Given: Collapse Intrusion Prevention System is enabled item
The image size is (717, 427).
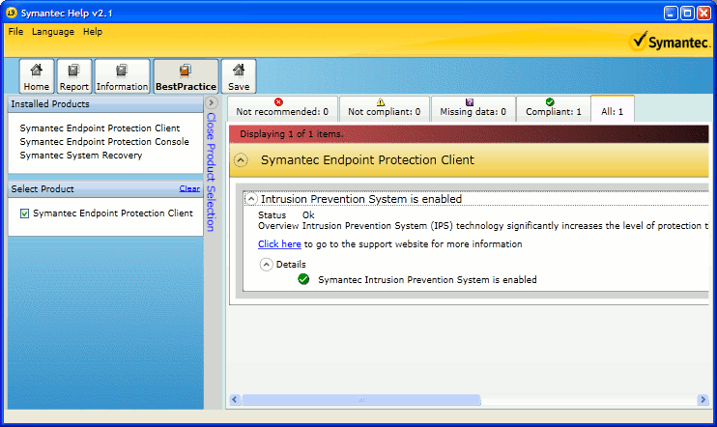Looking at the screenshot, I should coord(251,199).
